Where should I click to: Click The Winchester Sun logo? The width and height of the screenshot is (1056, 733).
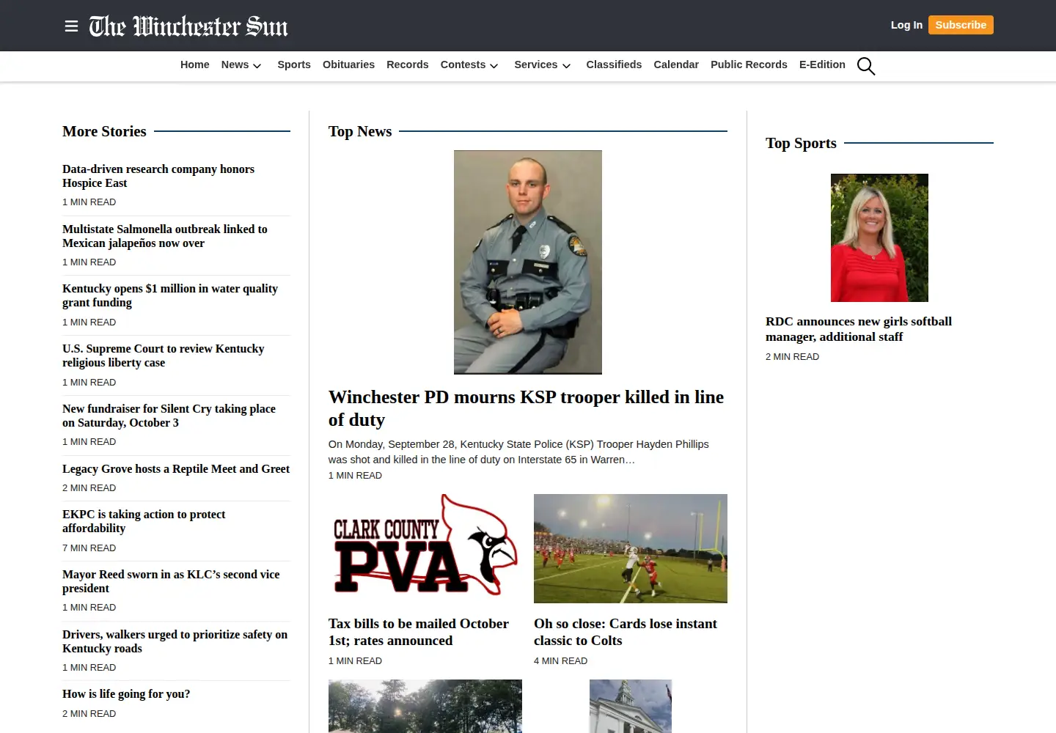[x=188, y=26]
